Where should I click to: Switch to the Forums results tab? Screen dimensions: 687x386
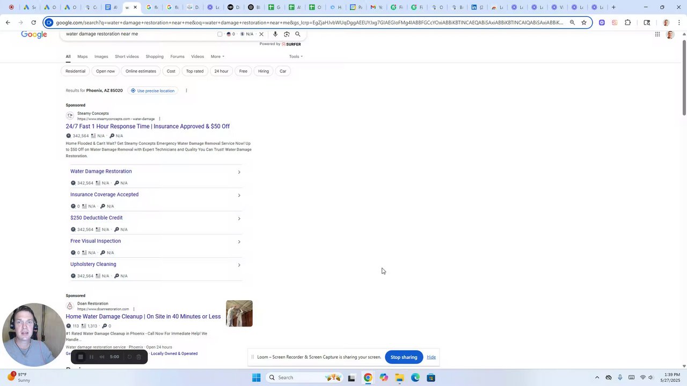pos(177,56)
